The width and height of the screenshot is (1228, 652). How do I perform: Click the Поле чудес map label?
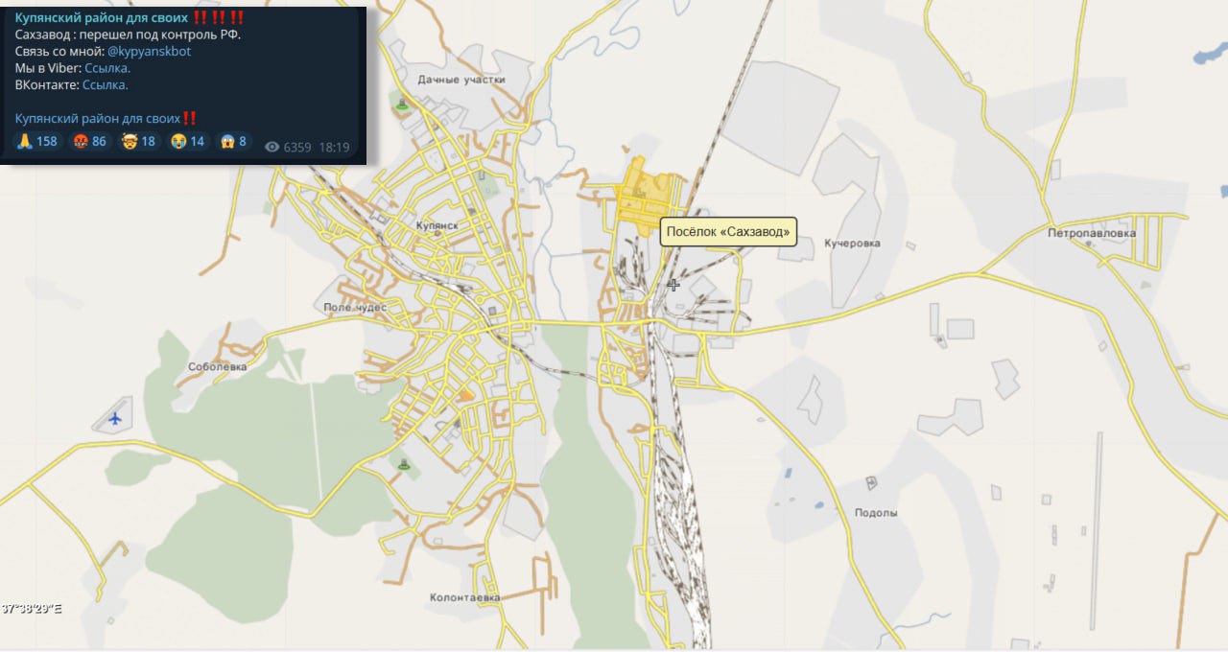(x=355, y=307)
